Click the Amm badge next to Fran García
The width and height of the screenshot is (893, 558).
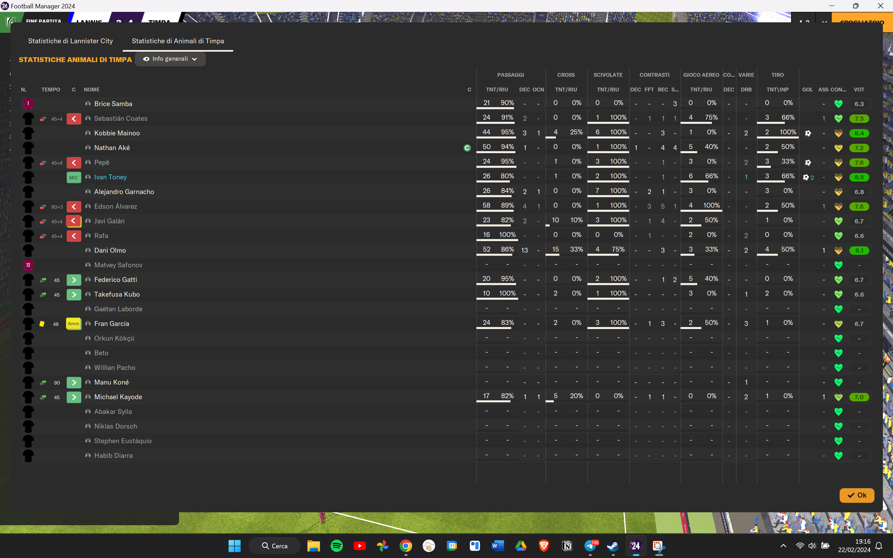[73, 323]
